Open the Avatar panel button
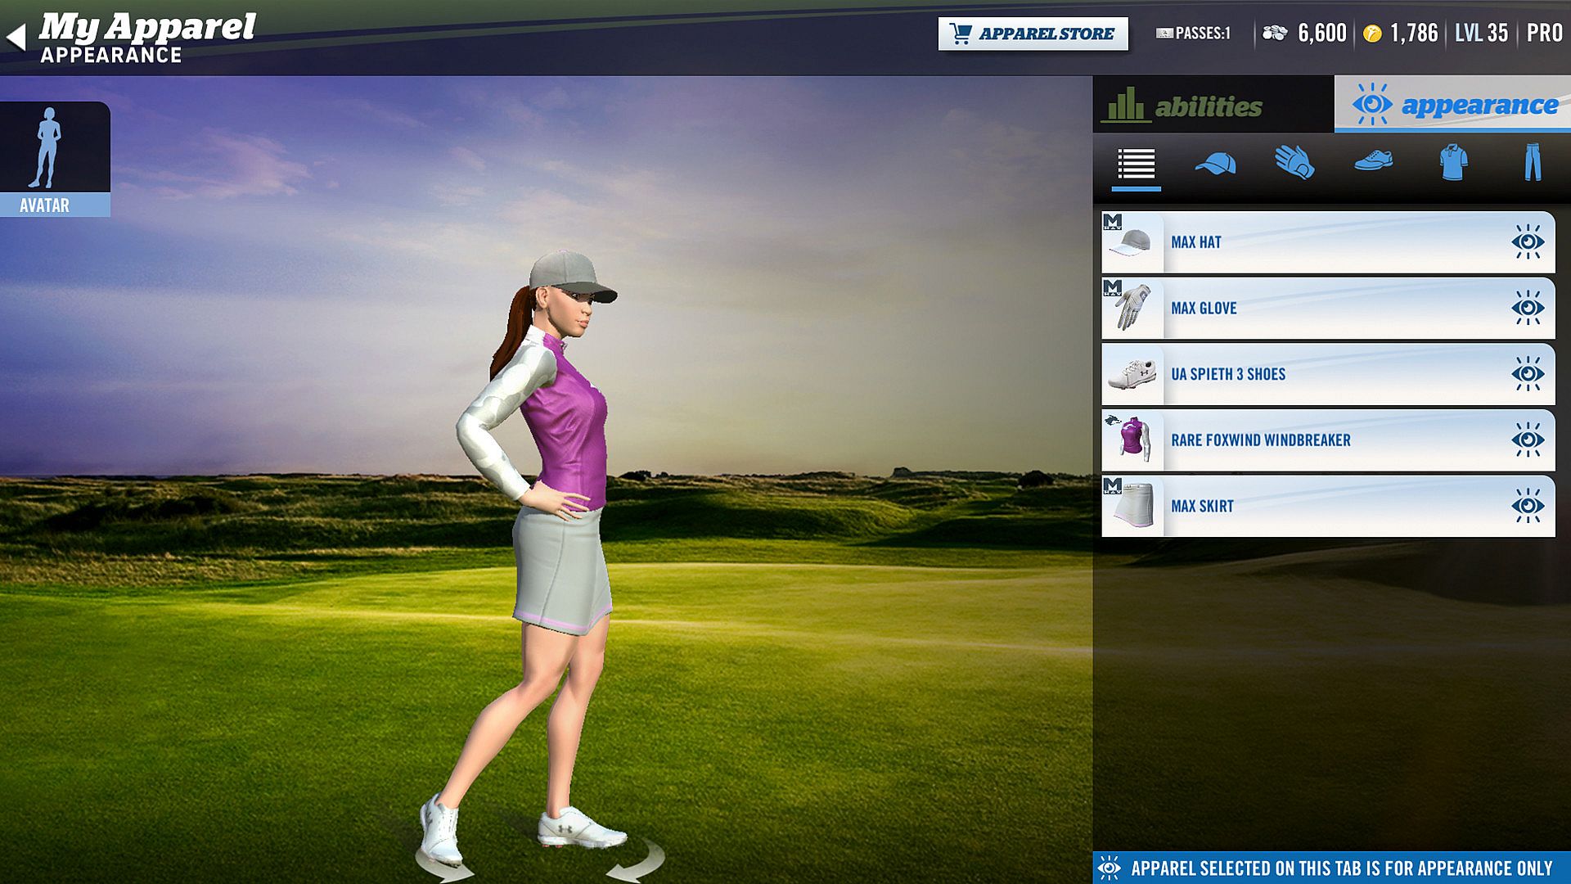Image resolution: width=1571 pixels, height=884 pixels. 55,160
